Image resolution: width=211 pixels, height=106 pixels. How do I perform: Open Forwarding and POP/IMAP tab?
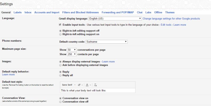[118, 12]
